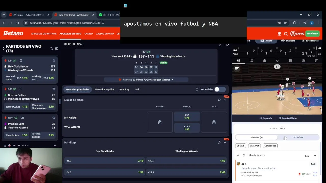This screenshot has height=183, width=326.
Task: Select New York Knicks -26.5 at 2.18
Action: coord(104,161)
